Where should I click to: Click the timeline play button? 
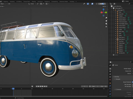point(42,86)
